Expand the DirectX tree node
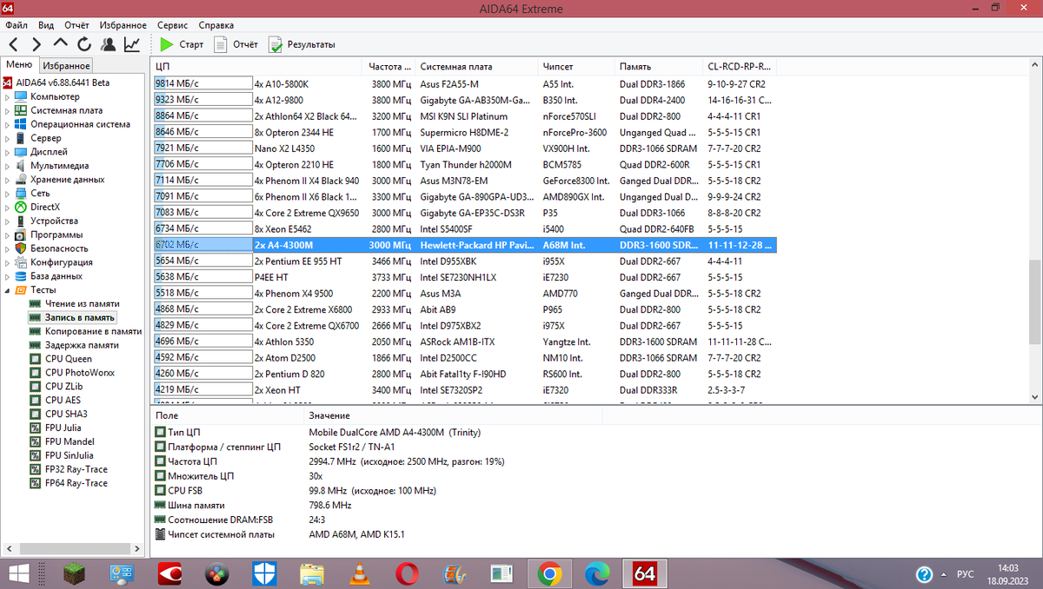This screenshot has width=1043, height=589. coord(8,207)
